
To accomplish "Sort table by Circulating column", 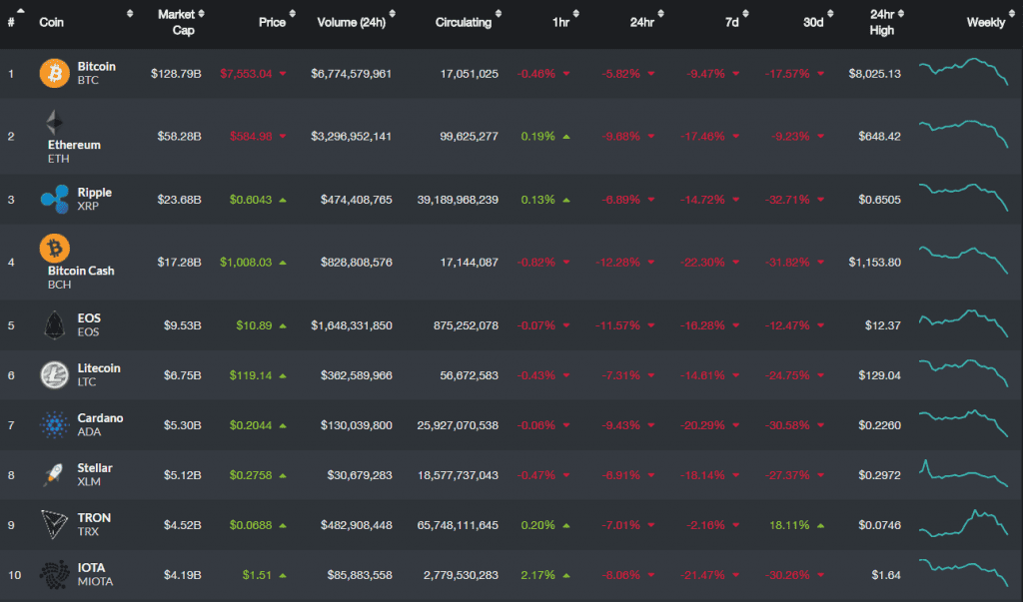I will coord(499,14).
